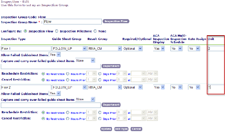Image resolution: width=225 pixels, height=132 pixels.
Task: Click the Flow 2 inspection type field
Action: point(26,87)
